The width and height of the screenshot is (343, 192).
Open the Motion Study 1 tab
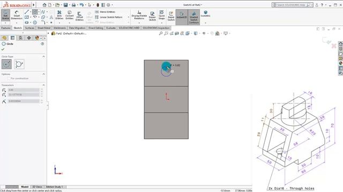coord(55,187)
